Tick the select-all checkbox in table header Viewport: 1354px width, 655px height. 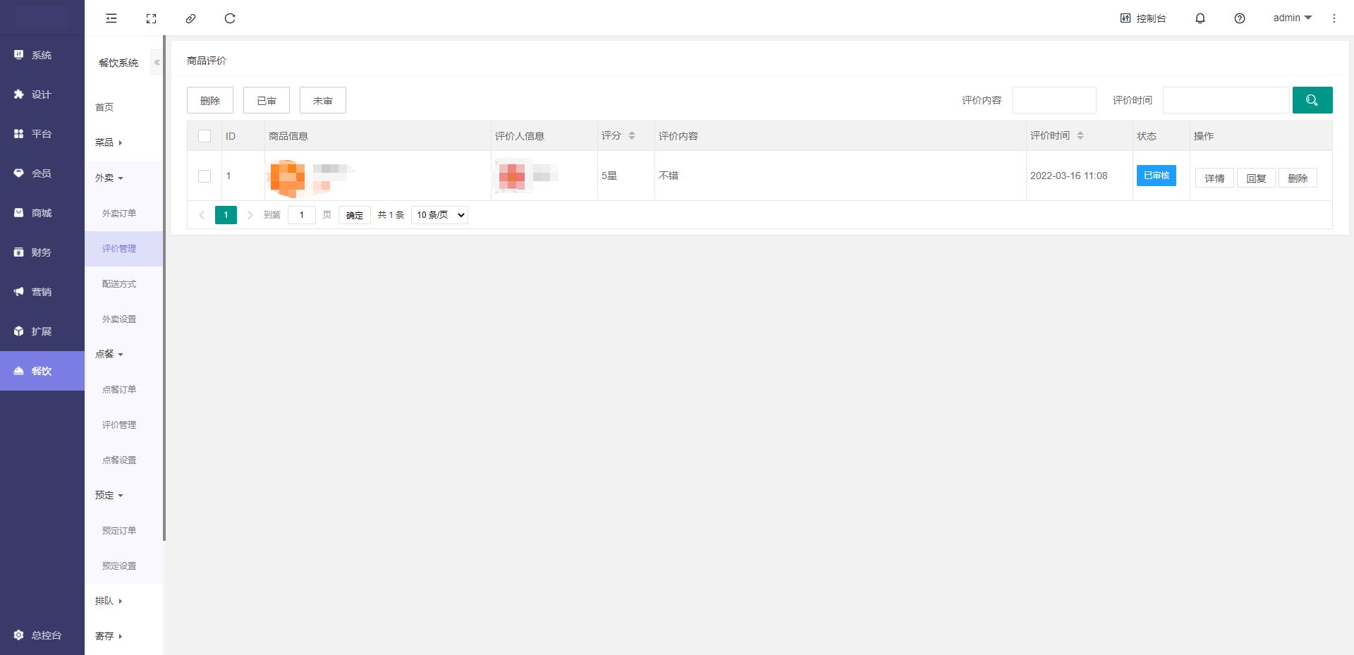(x=205, y=136)
